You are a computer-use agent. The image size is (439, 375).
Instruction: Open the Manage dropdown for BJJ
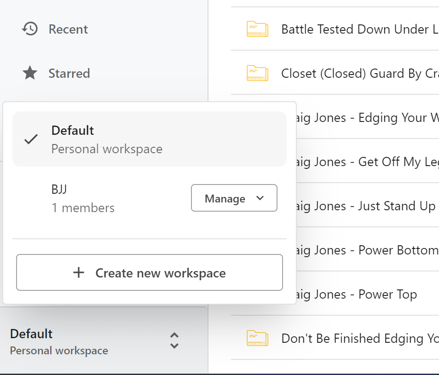click(x=234, y=198)
